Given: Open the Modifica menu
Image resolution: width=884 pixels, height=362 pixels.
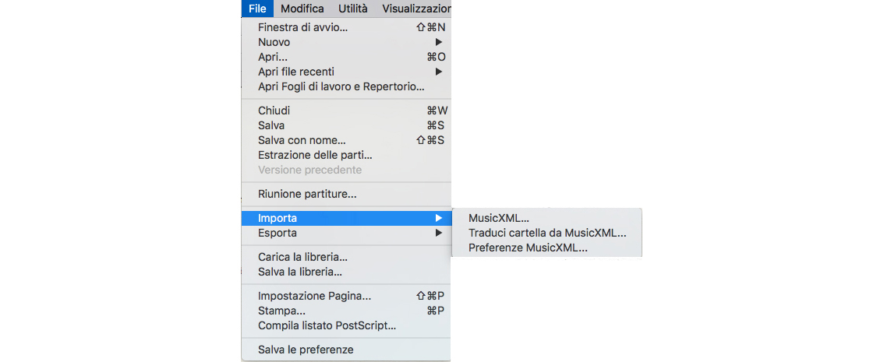Looking at the screenshot, I should 302,9.
